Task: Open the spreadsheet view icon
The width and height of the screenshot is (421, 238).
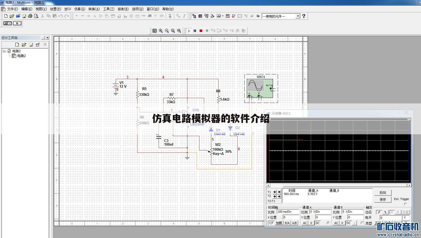Action: click(x=200, y=16)
